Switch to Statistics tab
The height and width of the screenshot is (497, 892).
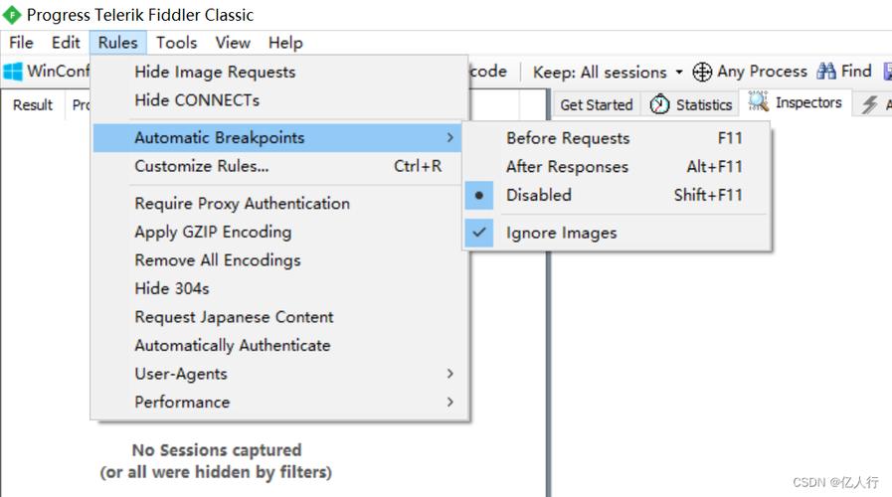click(x=690, y=104)
